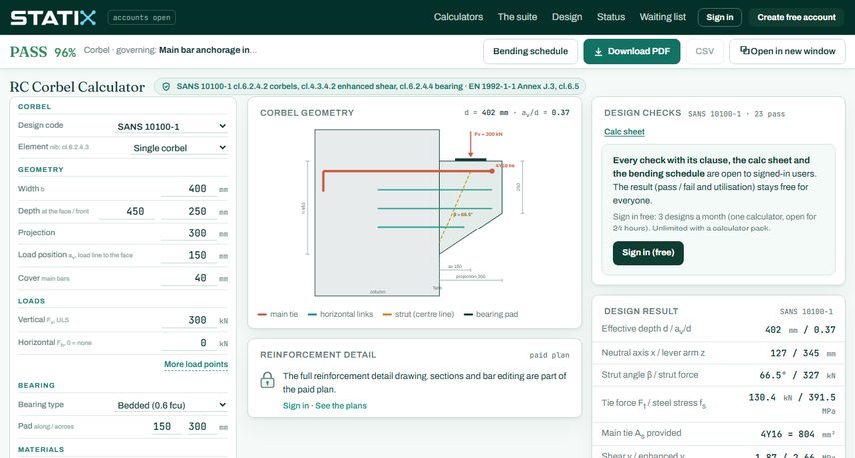Click the shield icon beside SANS 10100-1 clauses
The height and width of the screenshot is (458, 855).
(x=166, y=86)
